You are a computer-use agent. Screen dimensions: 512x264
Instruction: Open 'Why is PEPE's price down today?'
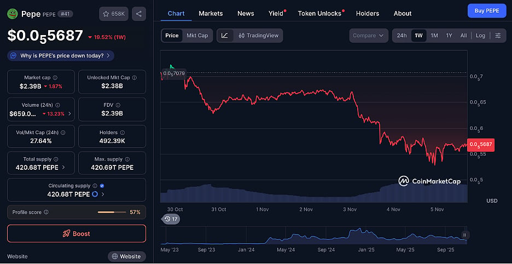click(x=61, y=56)
